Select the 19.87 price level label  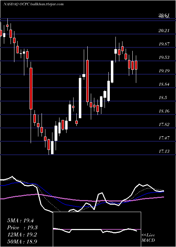(x=164, y=44)
